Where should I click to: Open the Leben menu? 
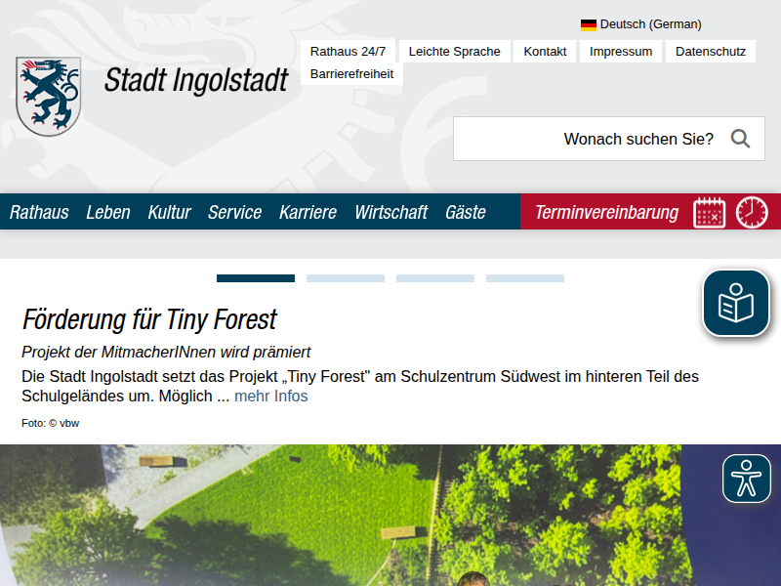(x=107, y=211)
